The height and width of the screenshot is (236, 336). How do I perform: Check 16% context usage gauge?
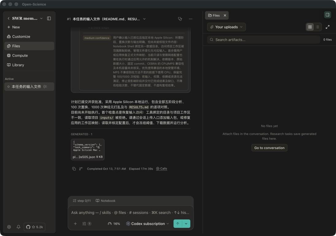point(114,224)
